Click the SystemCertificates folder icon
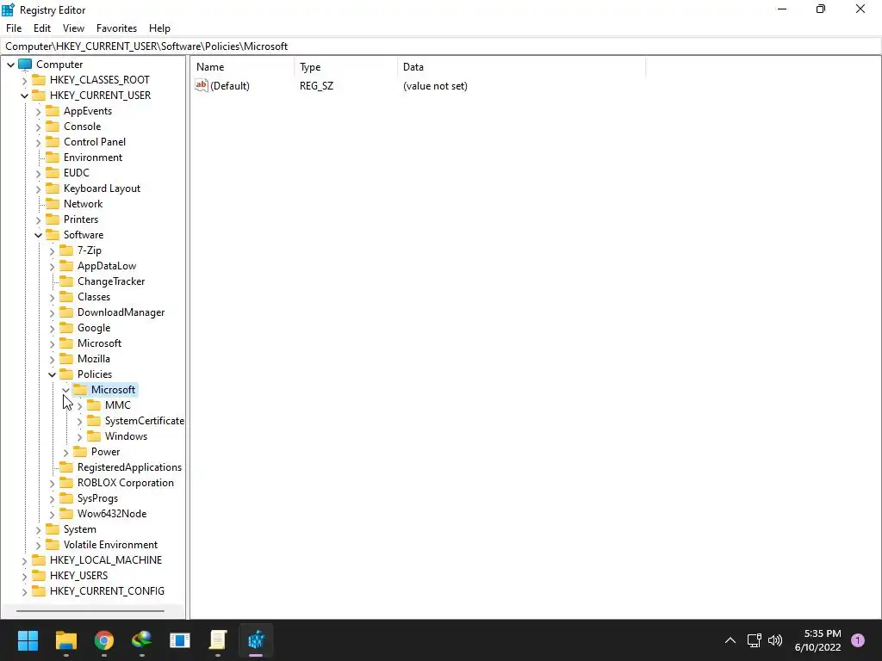This screenshot has height=661, width=882. (94, 420)
